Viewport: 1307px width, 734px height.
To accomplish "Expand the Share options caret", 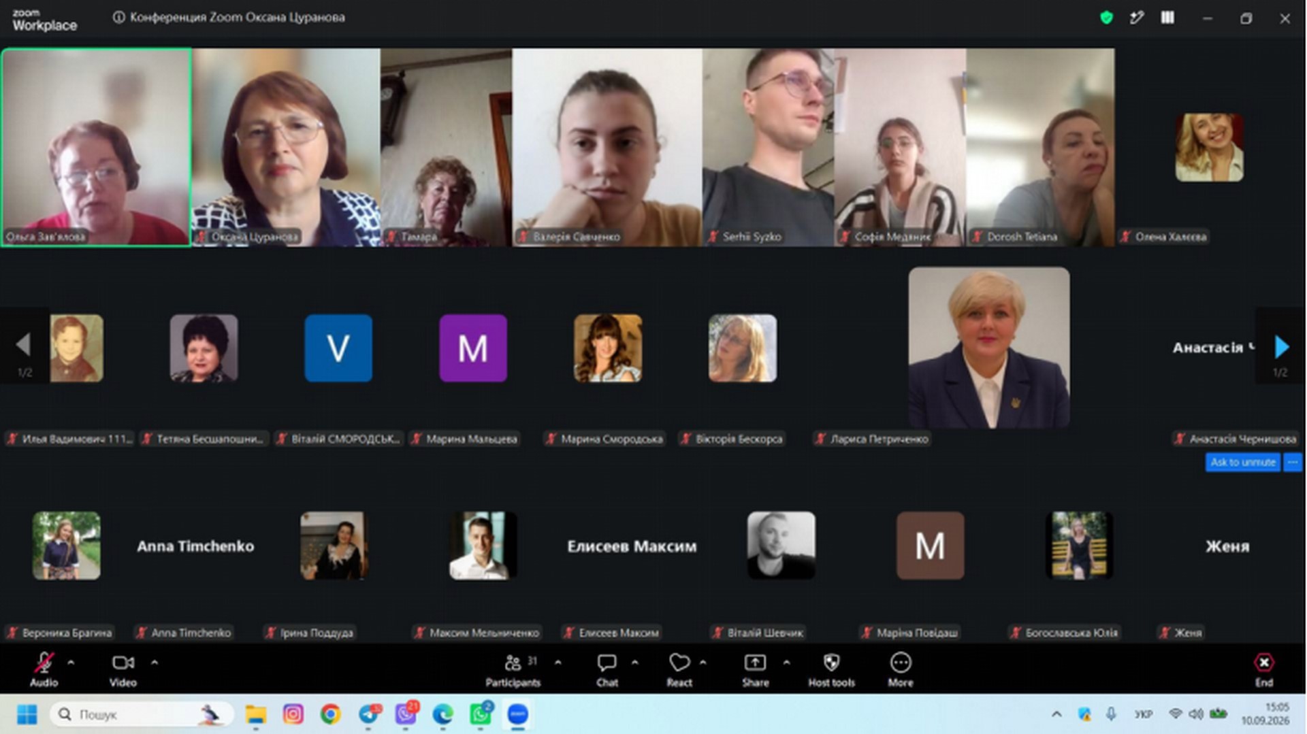I will (x=786, y=662).
